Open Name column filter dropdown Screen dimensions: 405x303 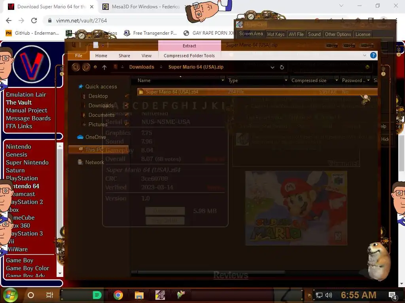coord(223,80)
